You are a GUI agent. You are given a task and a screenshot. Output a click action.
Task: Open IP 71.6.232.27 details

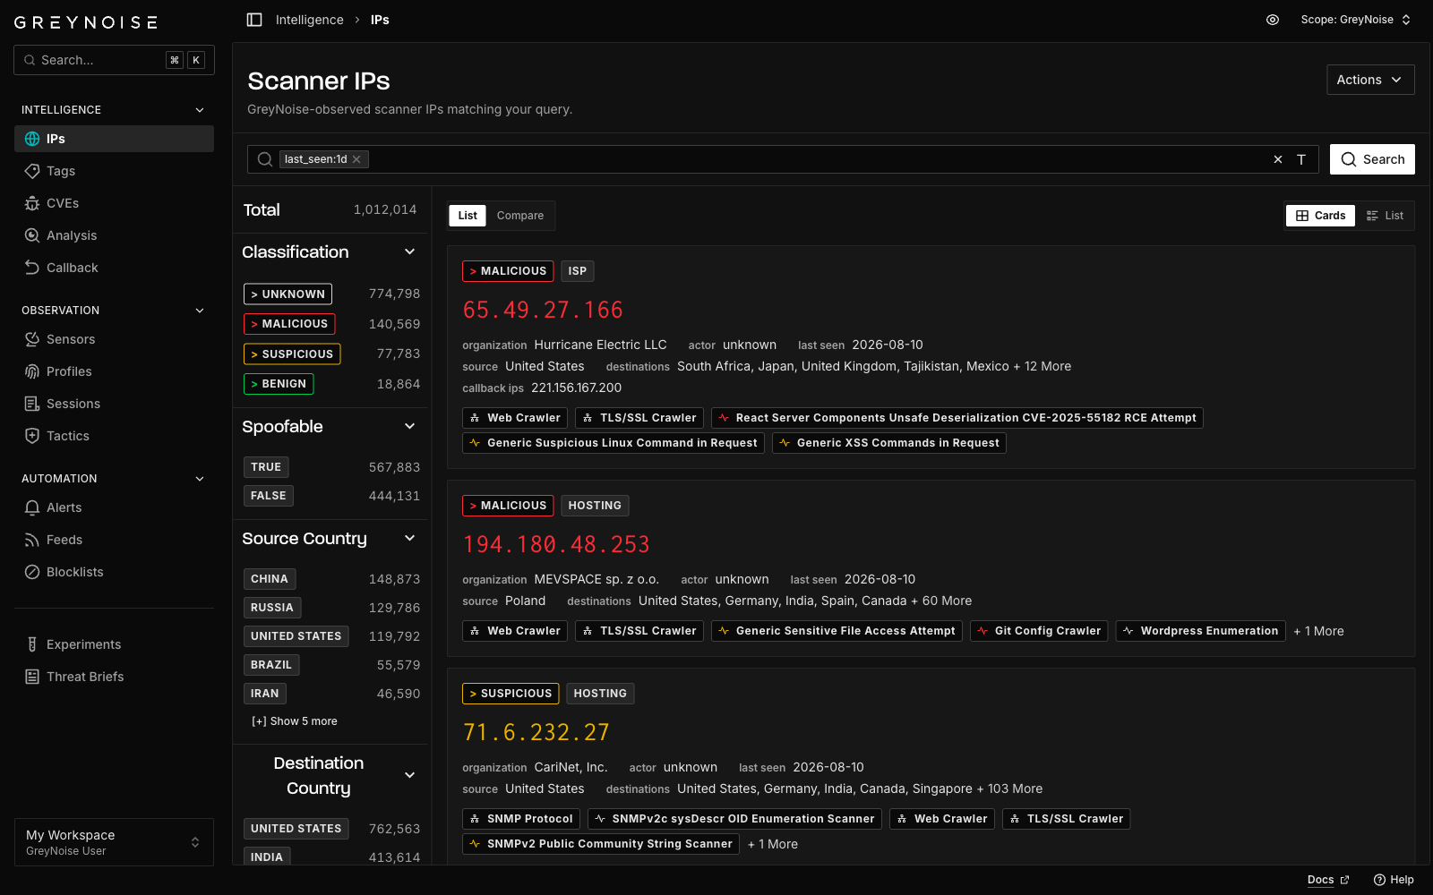[536, 732]
